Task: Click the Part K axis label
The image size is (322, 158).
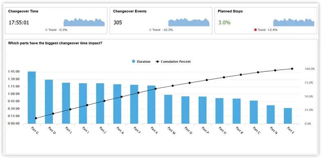Action: coord(154,131)
